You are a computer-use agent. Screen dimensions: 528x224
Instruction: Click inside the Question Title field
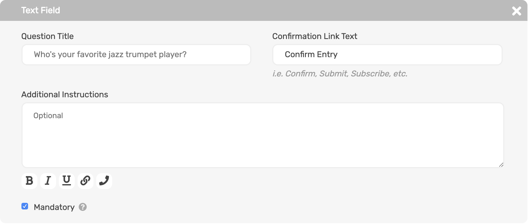(x=136, y=54)
